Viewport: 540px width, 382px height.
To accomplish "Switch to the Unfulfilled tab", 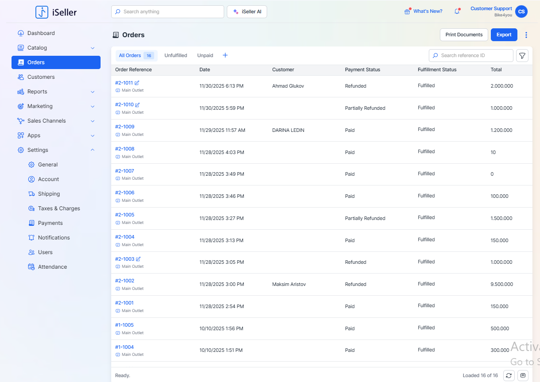I will click(175, 55).
